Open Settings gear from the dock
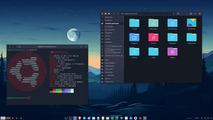The width and height of the screenshot is (213, 120). (135, 118)
